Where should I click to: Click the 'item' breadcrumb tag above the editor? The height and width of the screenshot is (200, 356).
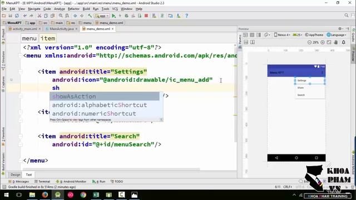click(x=48, y=38)
